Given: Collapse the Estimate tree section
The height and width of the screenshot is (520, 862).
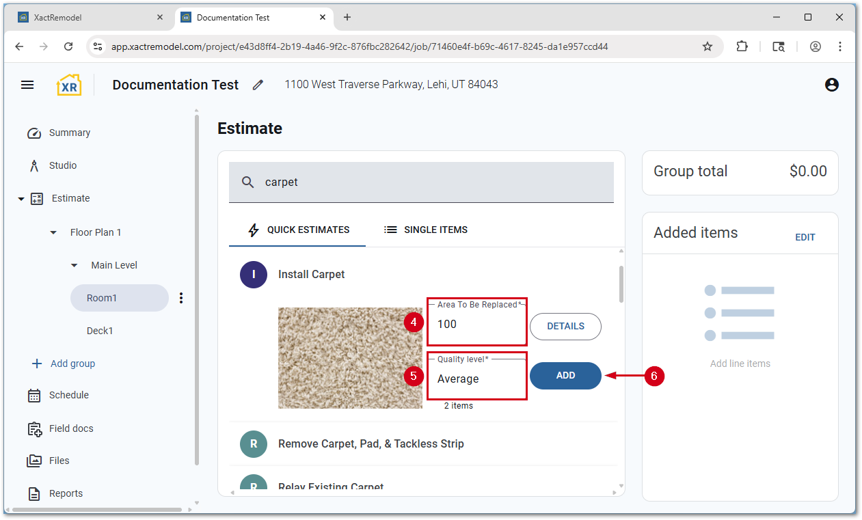Looking at the screenshot, I should click(x=21, y=199).
